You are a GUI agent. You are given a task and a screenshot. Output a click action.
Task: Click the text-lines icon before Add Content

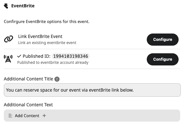[10, 116]
